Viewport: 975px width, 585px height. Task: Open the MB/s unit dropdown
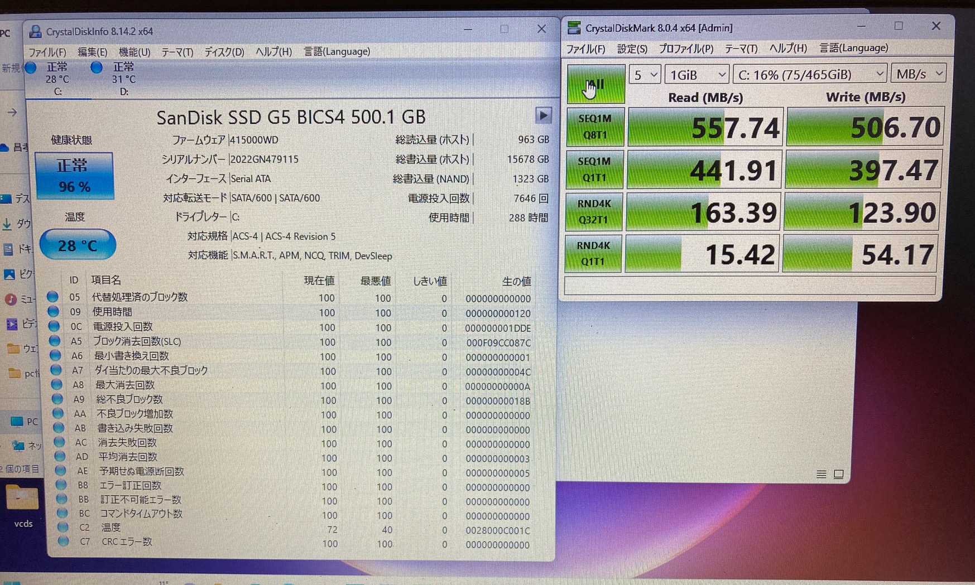(918, 74)
